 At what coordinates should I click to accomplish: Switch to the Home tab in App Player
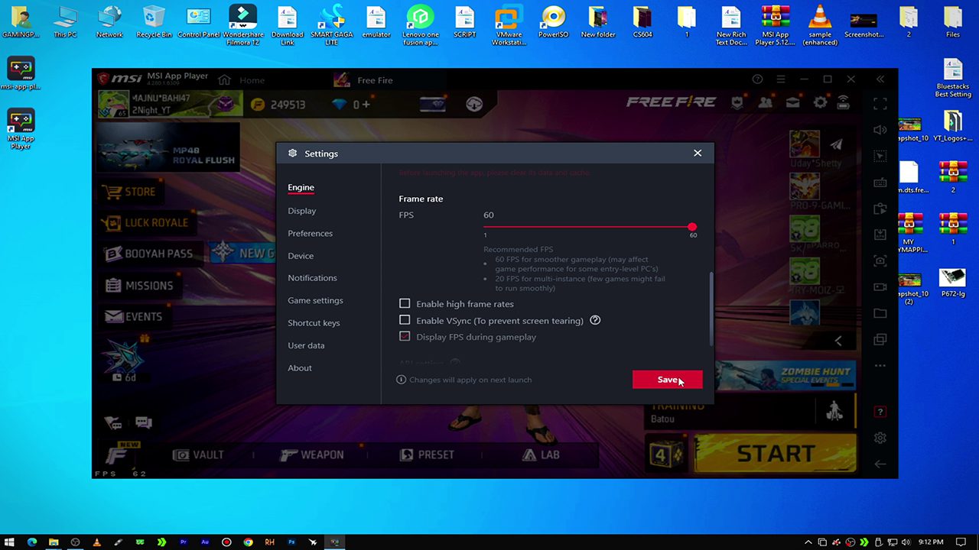(242, 80)
